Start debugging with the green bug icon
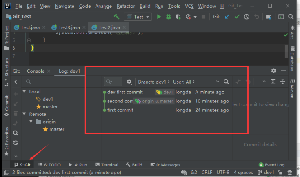Image resolution: width=300 pixels, height=177 pixels. click(x=168, y=17)
